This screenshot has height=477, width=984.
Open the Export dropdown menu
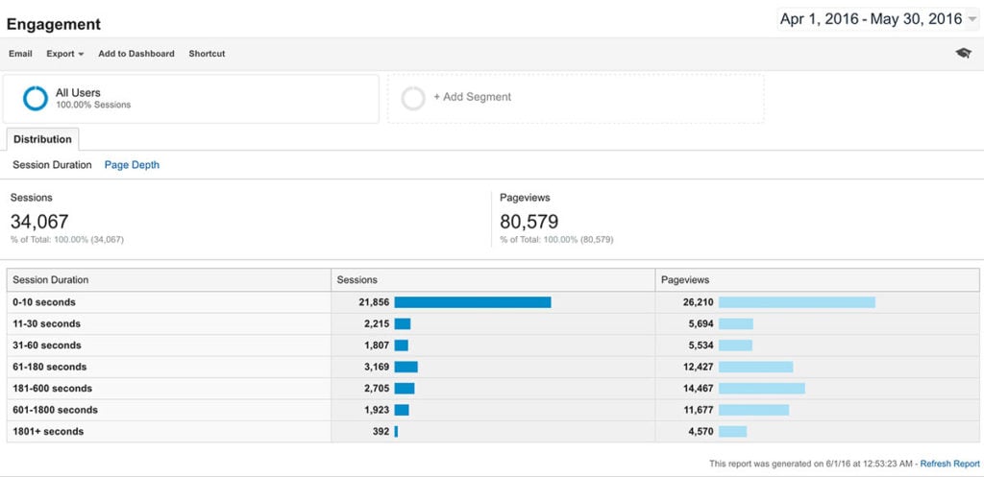[x=64, y=54]
